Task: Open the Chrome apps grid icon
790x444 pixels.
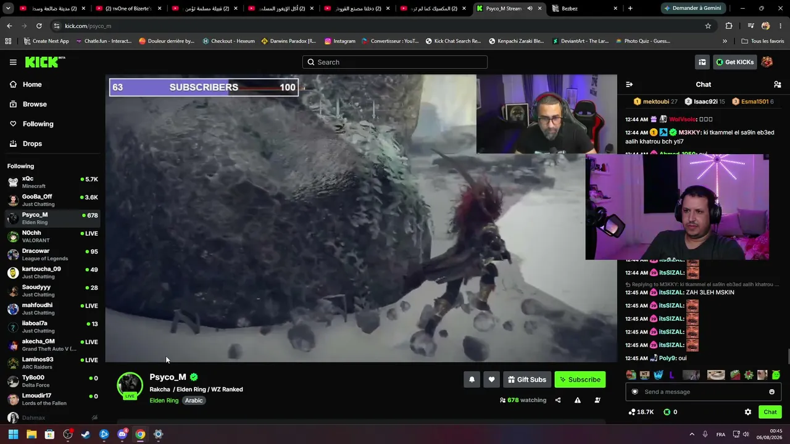Action: pos(8,41)
